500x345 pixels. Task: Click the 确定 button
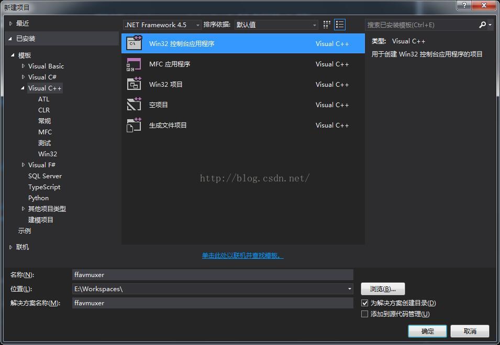427,331
